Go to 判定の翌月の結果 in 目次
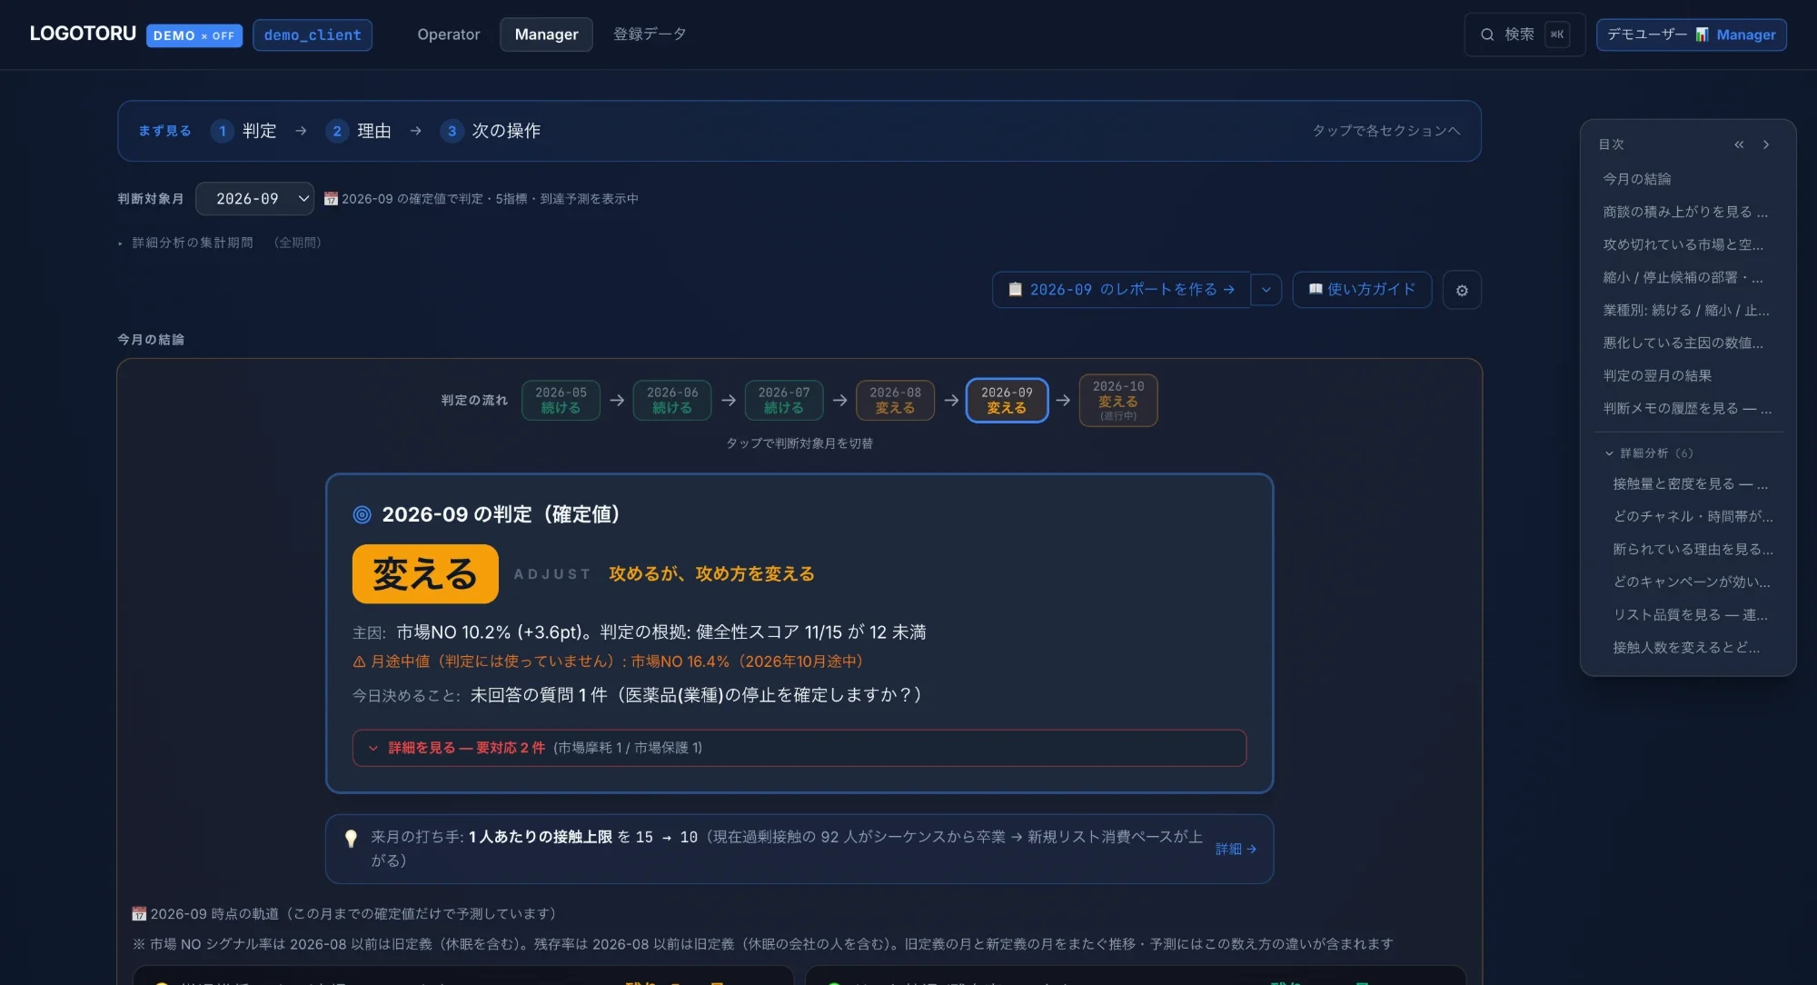The image size is (1817, 985). tap(1657, 375)
